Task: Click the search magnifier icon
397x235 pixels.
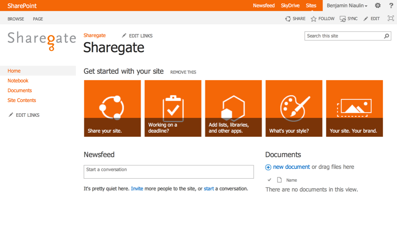Action: pos(386,36)
